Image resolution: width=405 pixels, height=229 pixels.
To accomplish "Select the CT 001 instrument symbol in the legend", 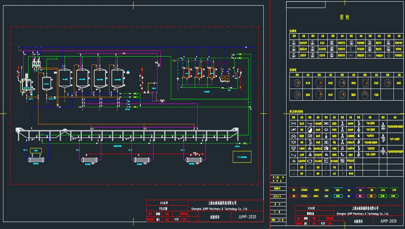I will pyautogui.click(x=389, y=49).
